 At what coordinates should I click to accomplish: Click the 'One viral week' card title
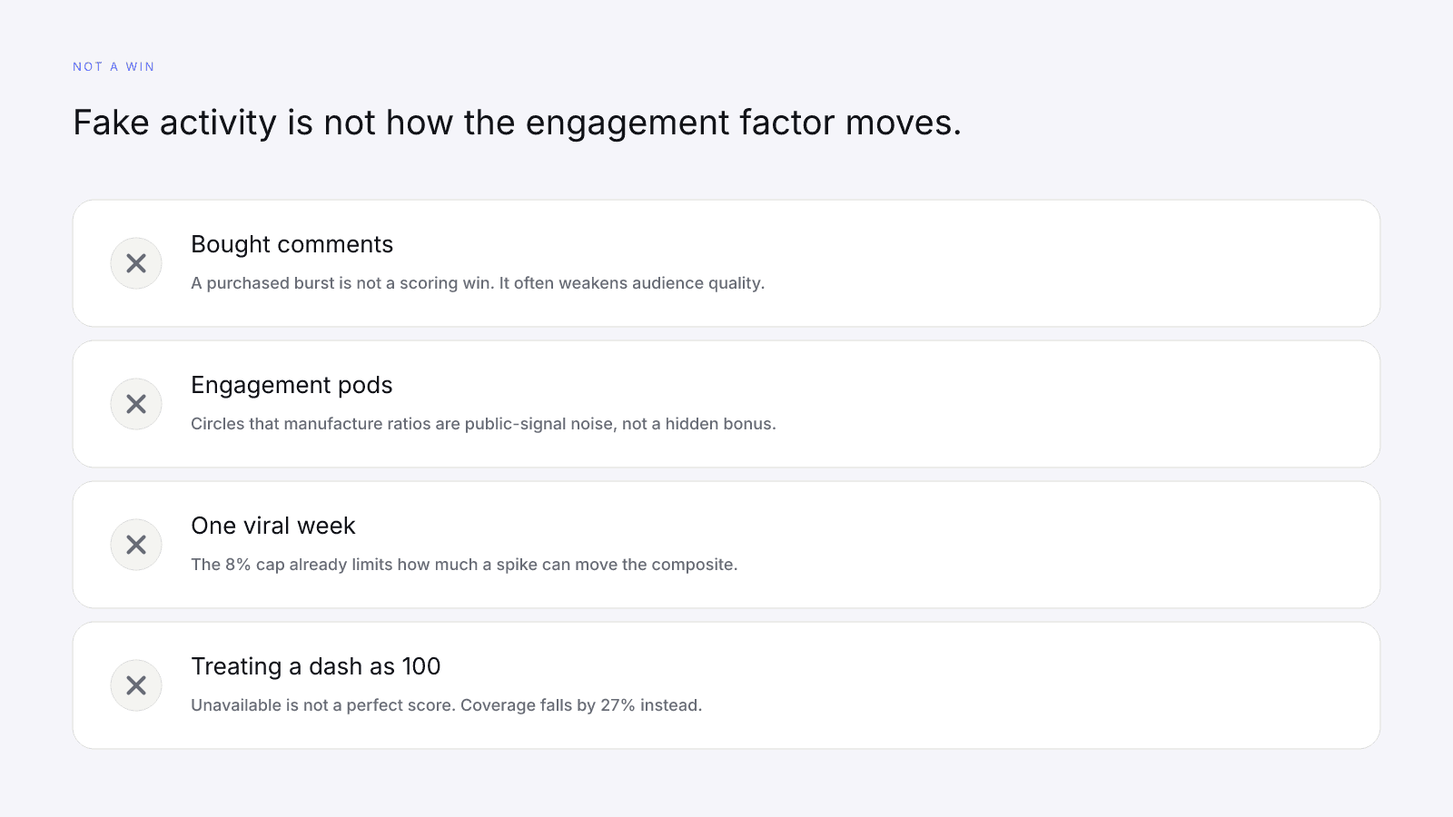pyautogui.click(x=272, y=526)
